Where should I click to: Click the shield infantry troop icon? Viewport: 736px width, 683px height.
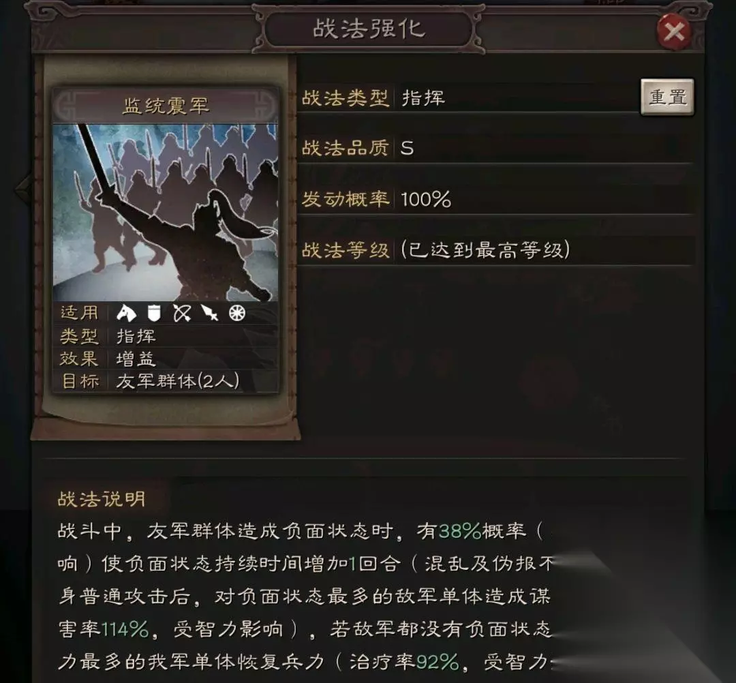click(154, 313)
